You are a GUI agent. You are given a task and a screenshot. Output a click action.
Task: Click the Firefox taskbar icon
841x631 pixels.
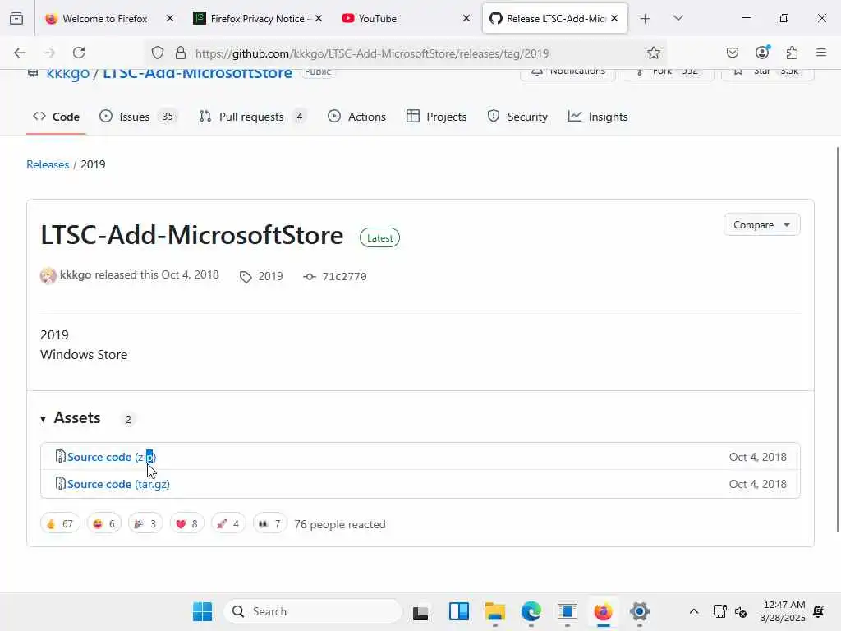coord(603,611)
